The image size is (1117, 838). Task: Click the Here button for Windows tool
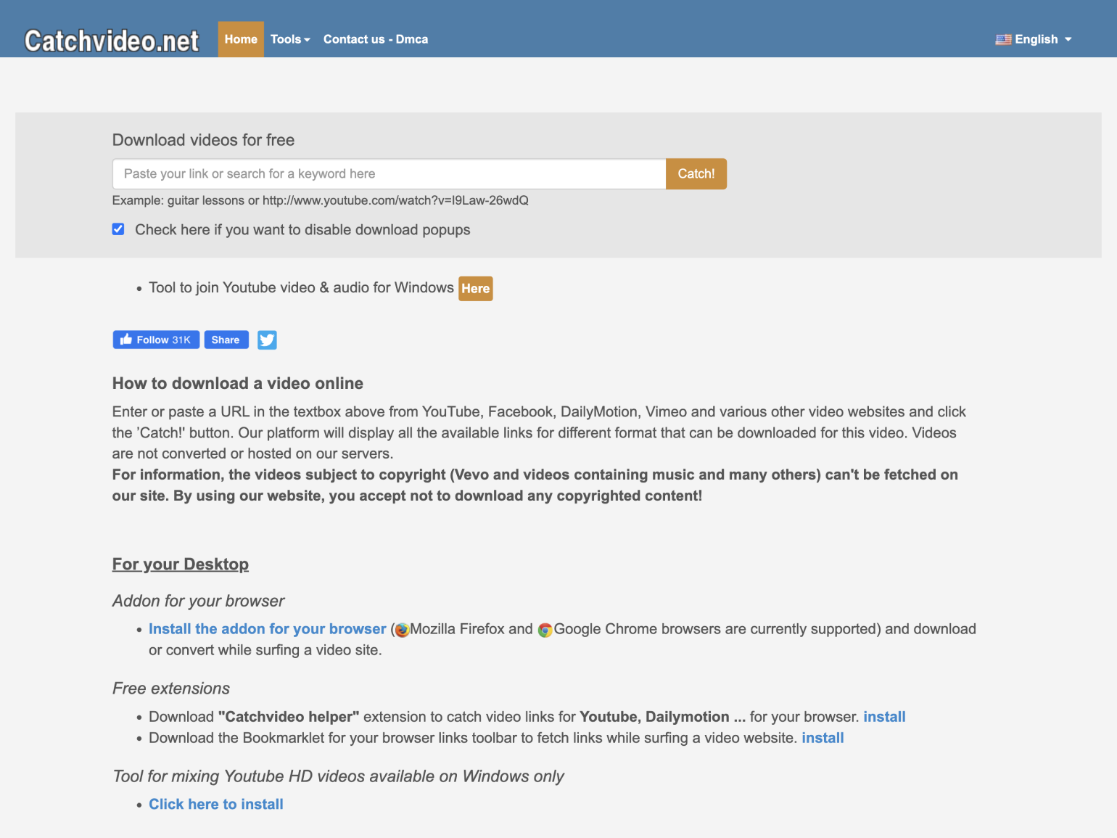476,289
